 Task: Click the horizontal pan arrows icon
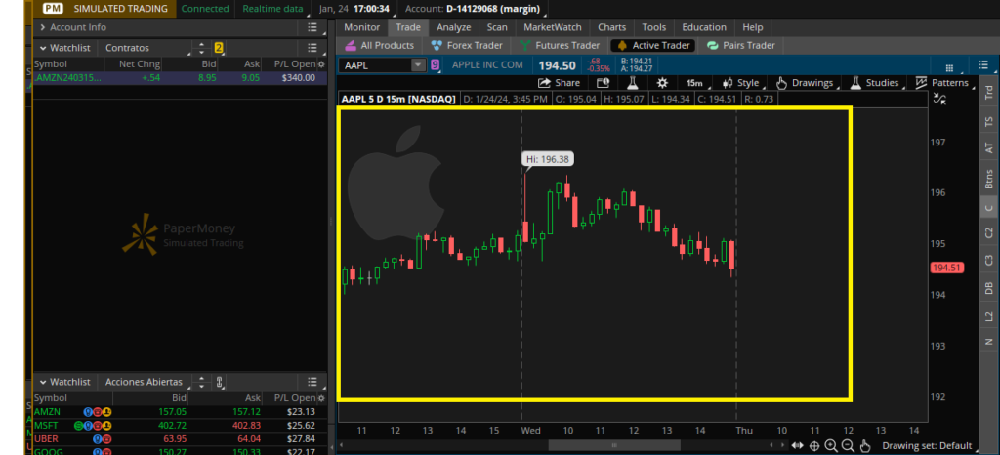pyautogui.click(x=797, y=445)
